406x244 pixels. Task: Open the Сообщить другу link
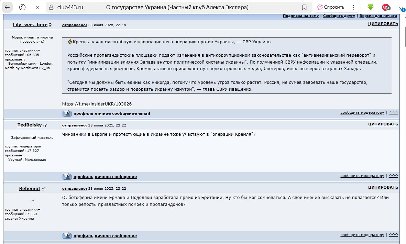[339, 16]
